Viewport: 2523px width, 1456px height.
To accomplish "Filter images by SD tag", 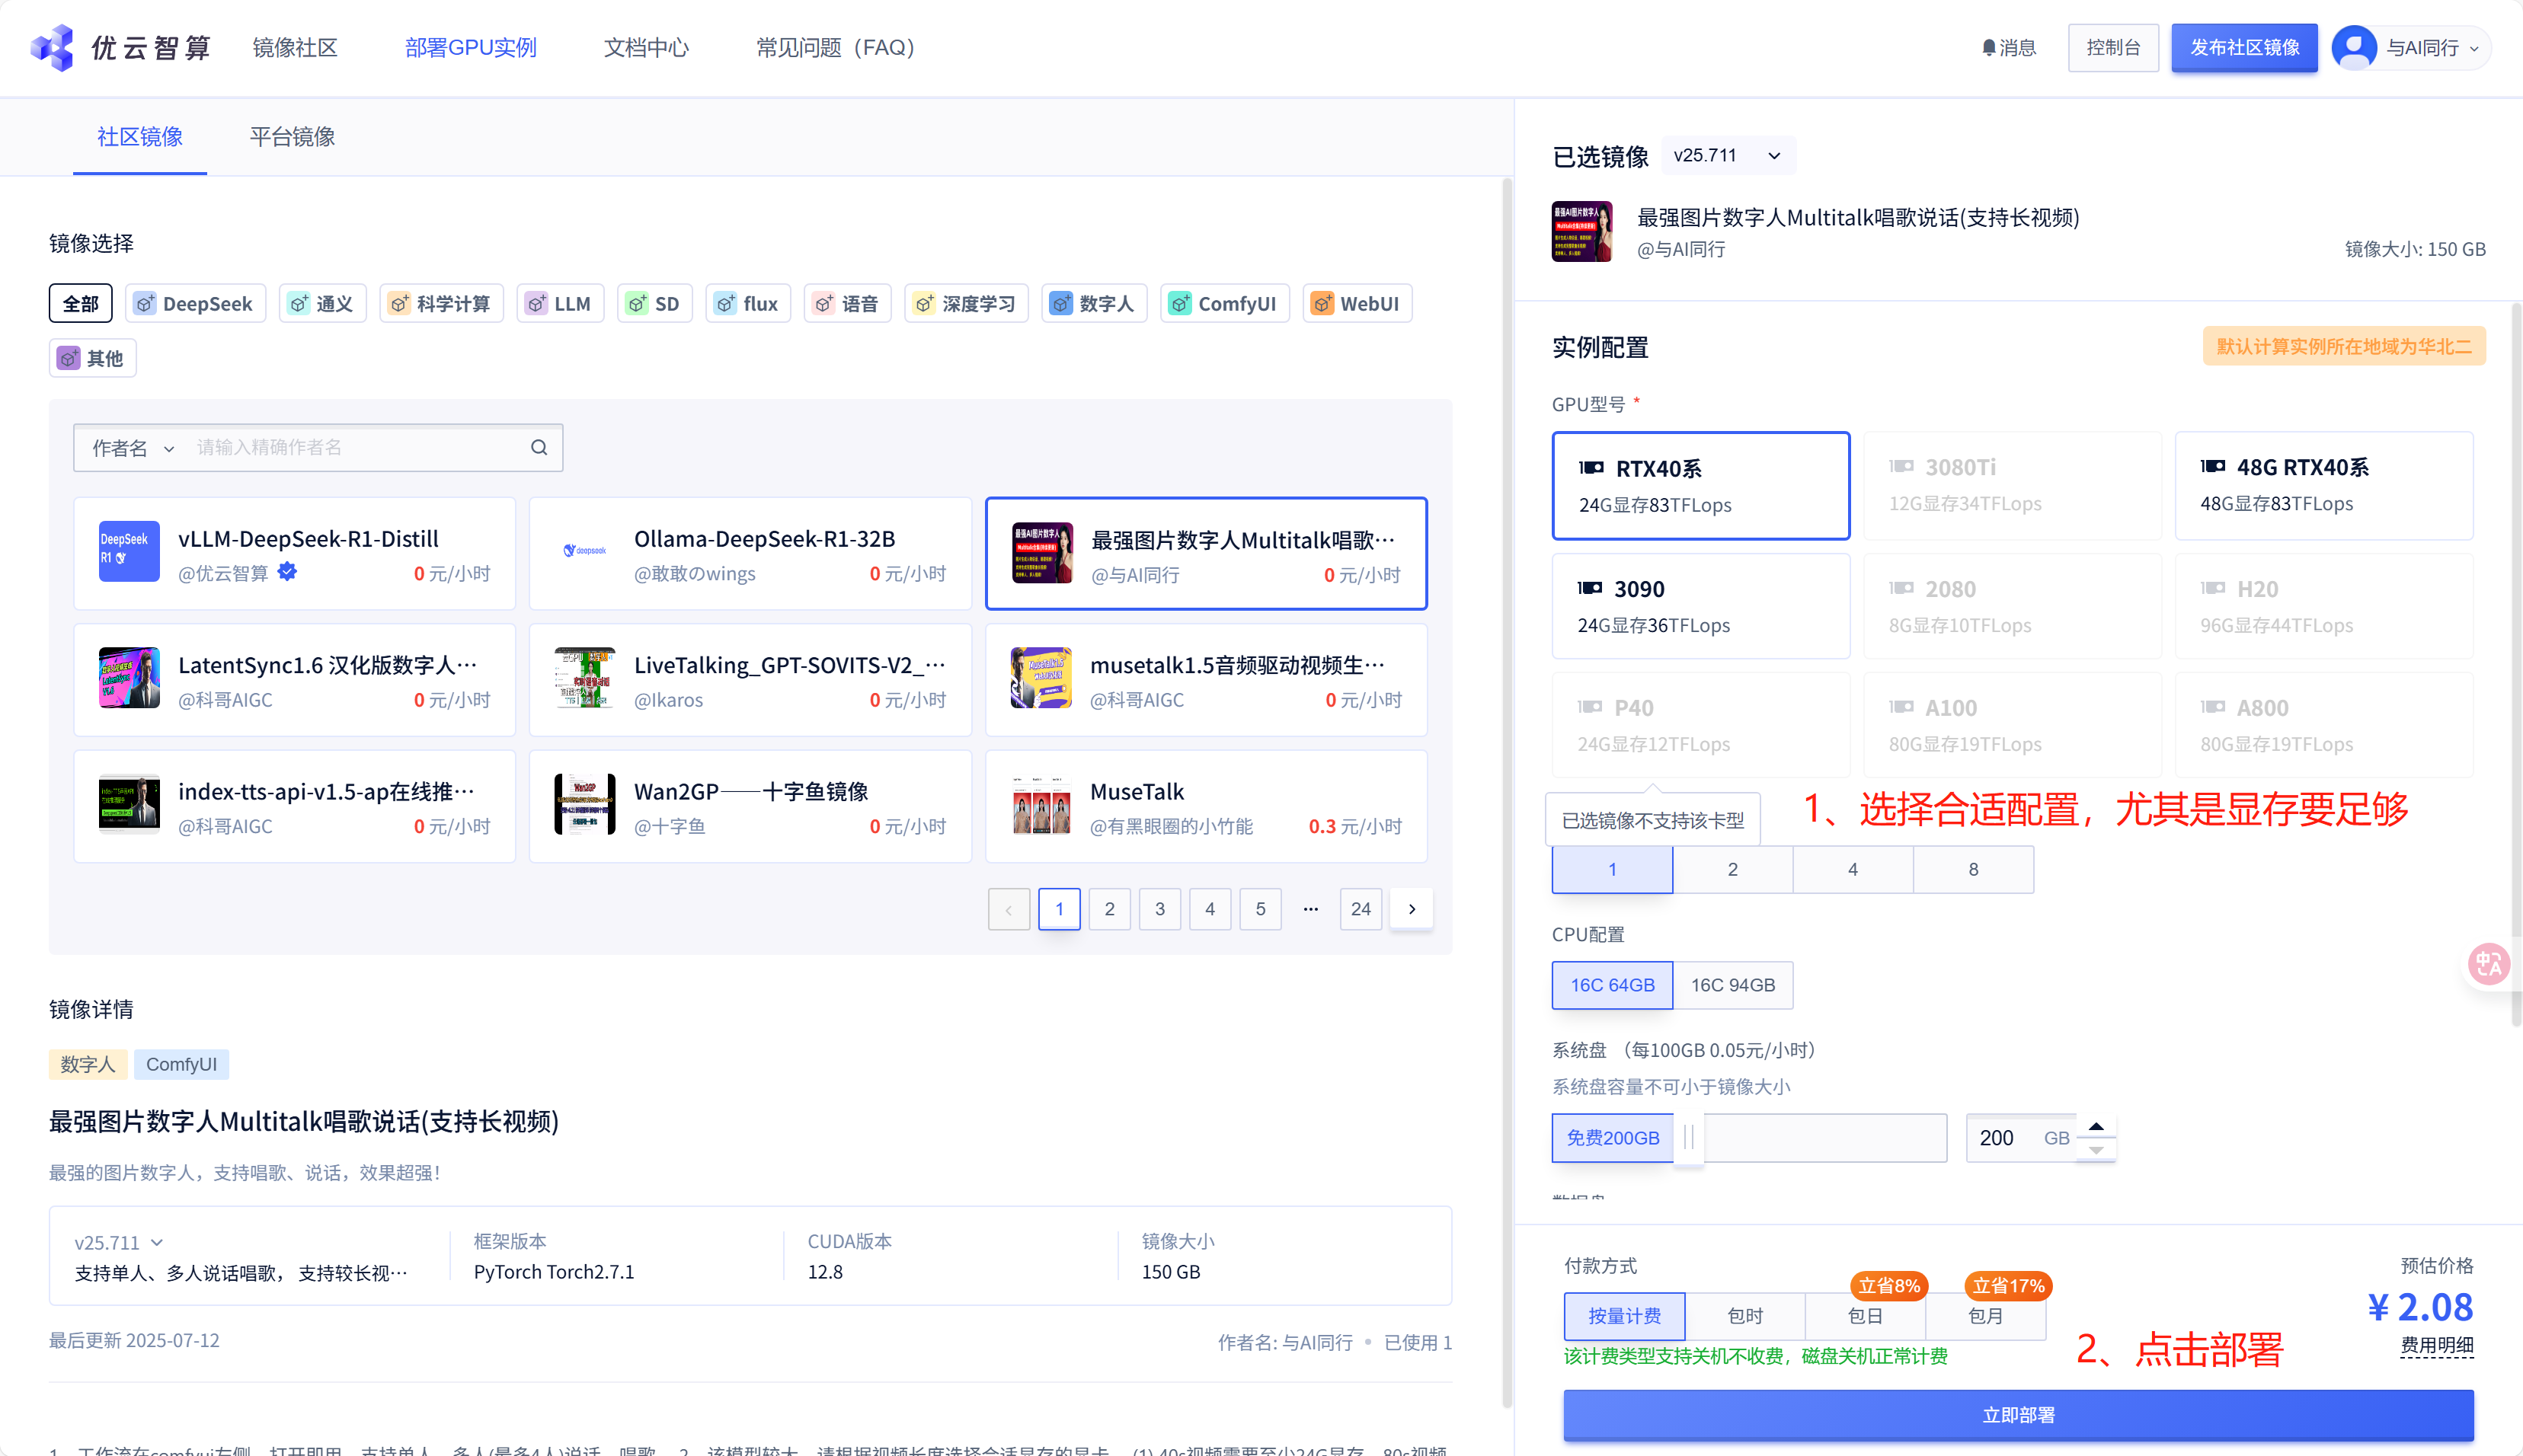I will tap(654, 303).
